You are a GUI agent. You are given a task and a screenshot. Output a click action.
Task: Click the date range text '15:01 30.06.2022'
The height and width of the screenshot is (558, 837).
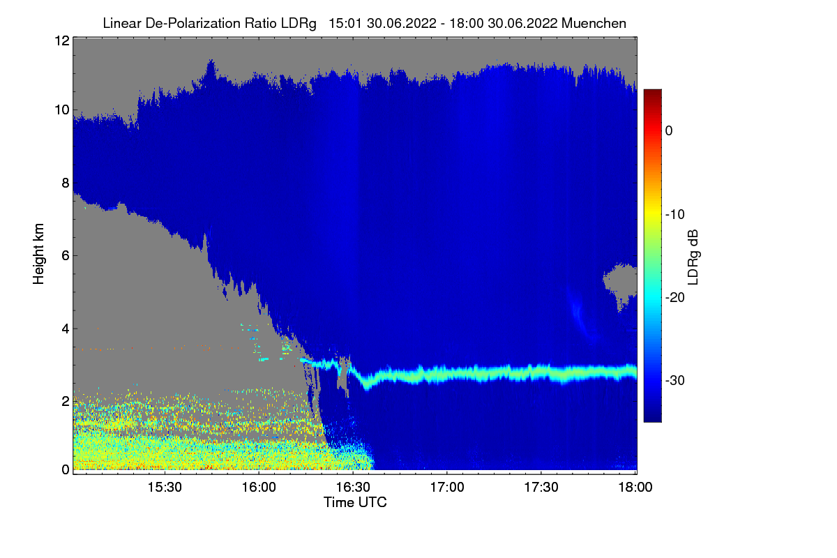383,23
